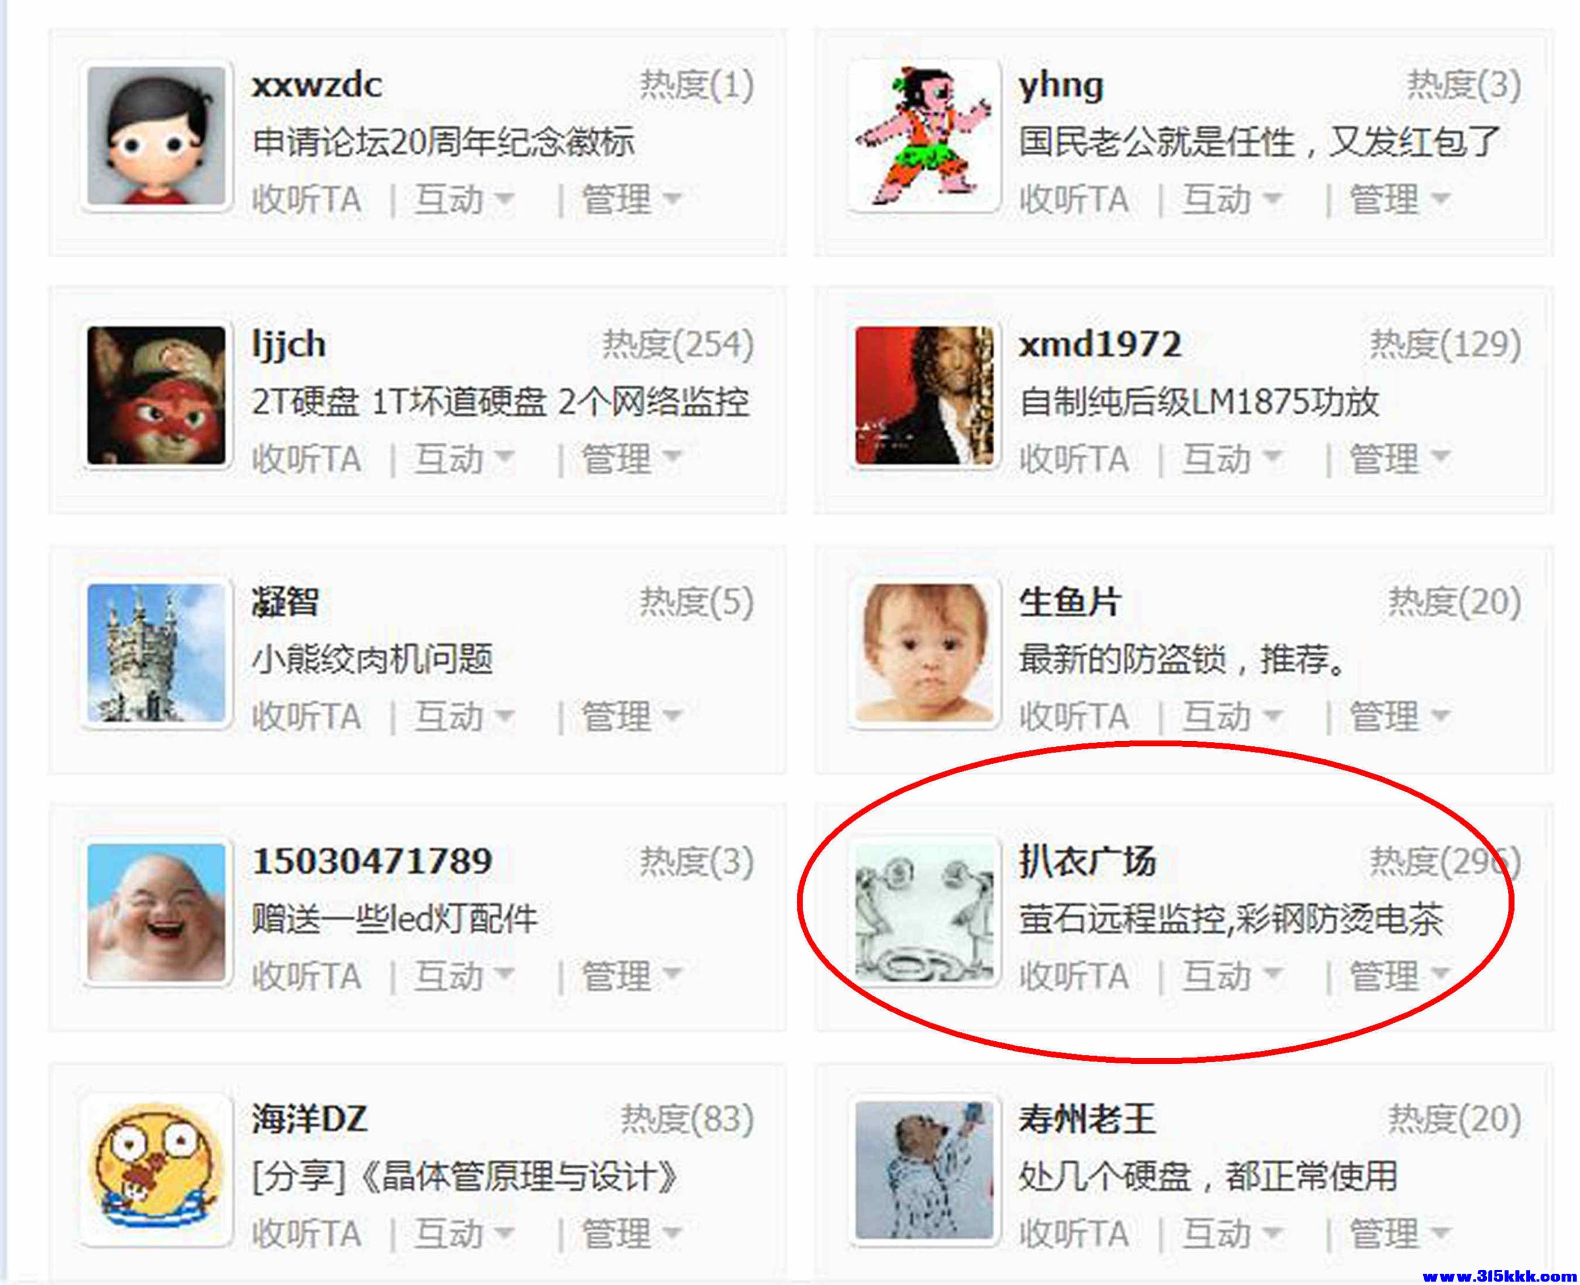This screenshot has width=1580, height=1285.
Task: Open yhng's pixel character avatar
Action: click(923, 135)
